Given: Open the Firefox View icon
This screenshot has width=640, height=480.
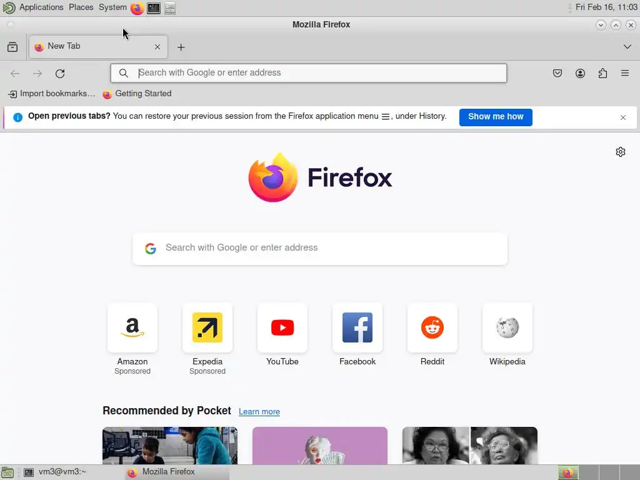Looking at the screenshot, I should pos(12,47).
